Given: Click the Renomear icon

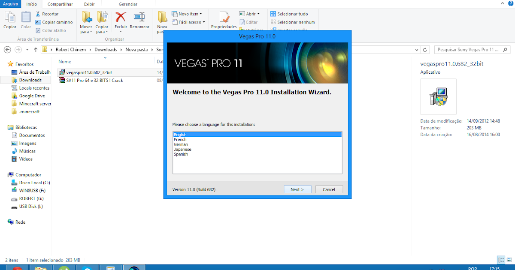Looking at the screenshot, I should (139, 17).
